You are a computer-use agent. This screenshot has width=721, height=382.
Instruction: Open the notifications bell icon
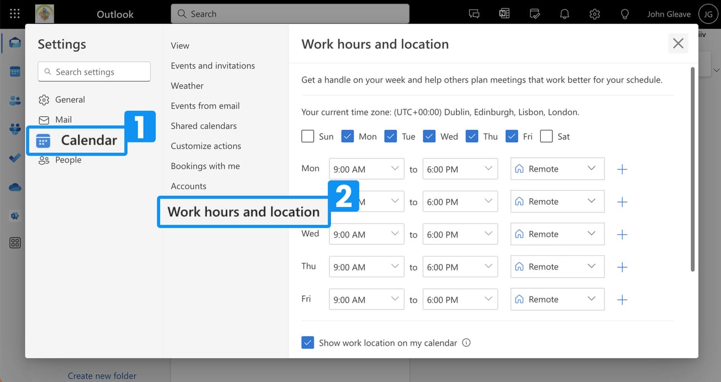tap(565, 14)
